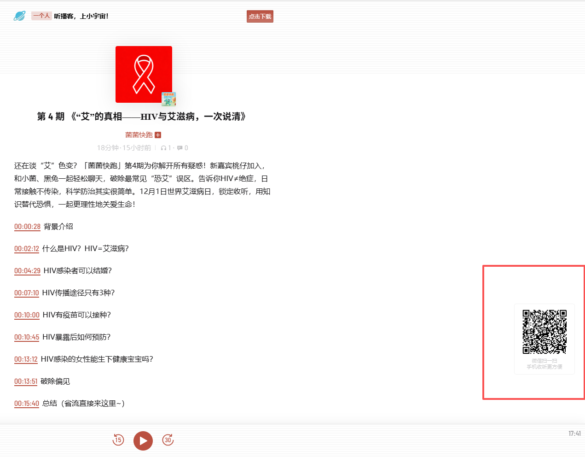Jump to timestamp 00:10:45 HIV暴露后预防
585x457 pixels.
point(26,337)
